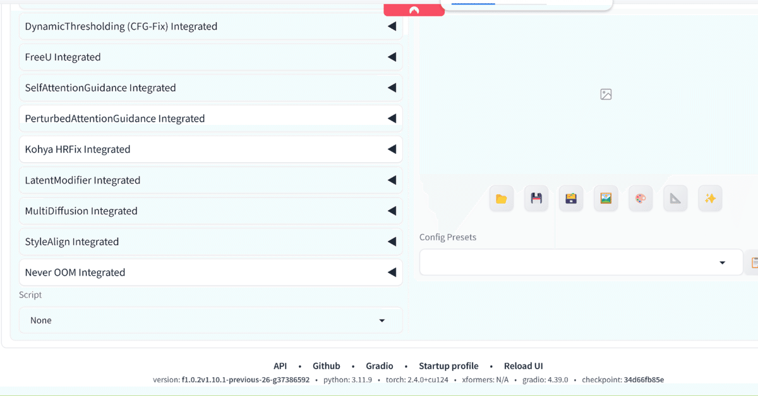Save the generated image

tap(536, 198)
